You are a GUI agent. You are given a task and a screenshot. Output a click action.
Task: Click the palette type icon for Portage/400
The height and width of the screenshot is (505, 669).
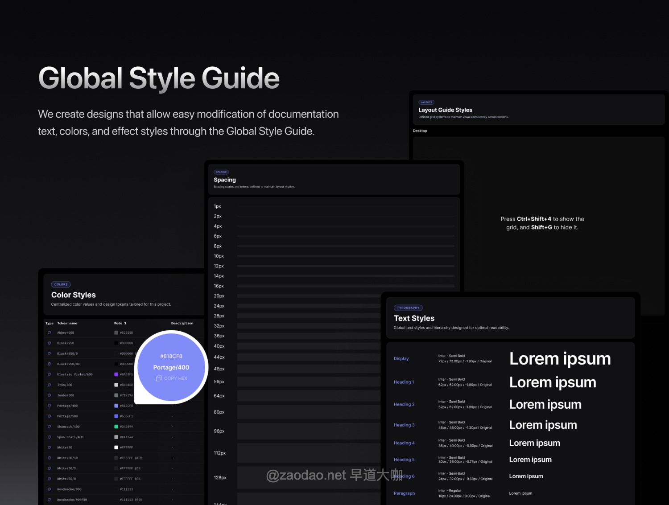(50, 406)
